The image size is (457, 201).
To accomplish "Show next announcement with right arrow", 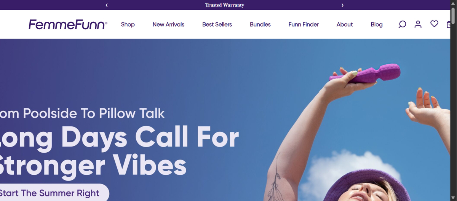I will coord(342,5).
